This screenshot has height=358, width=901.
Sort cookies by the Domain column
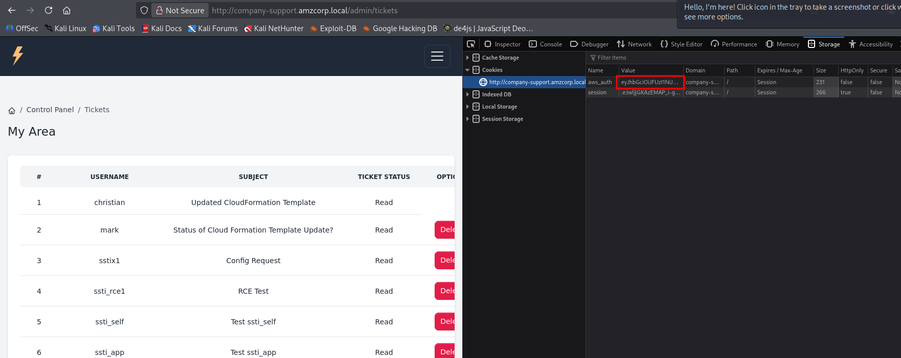(704, 70)
